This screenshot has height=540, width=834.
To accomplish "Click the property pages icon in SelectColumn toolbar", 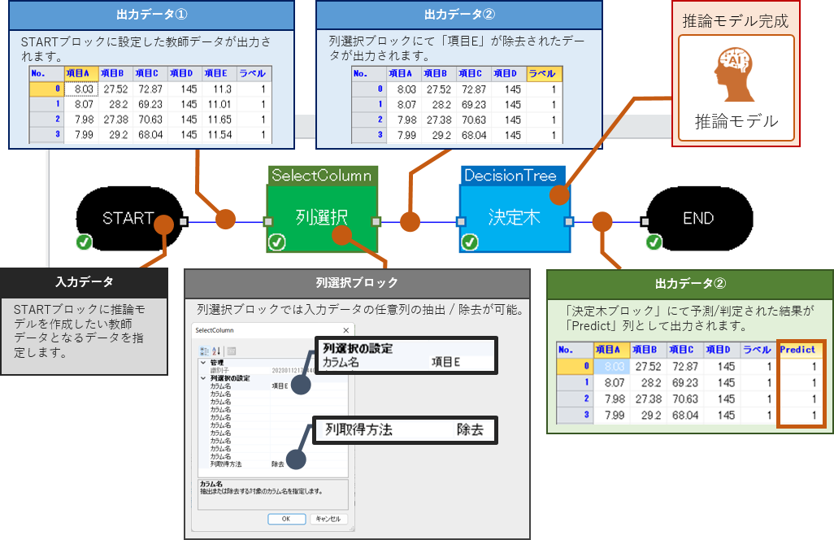I will (232, 351).
